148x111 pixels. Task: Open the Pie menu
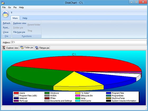[15, 7]
